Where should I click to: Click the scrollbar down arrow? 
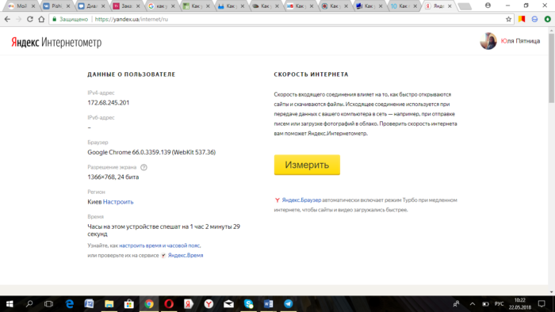(552, 292)
